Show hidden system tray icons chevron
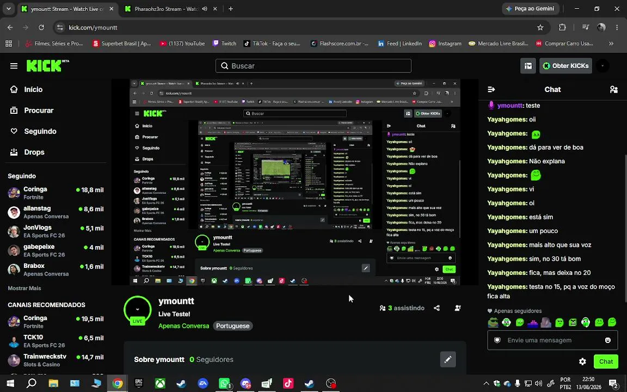The image size is (627, 392). (486, 384)
